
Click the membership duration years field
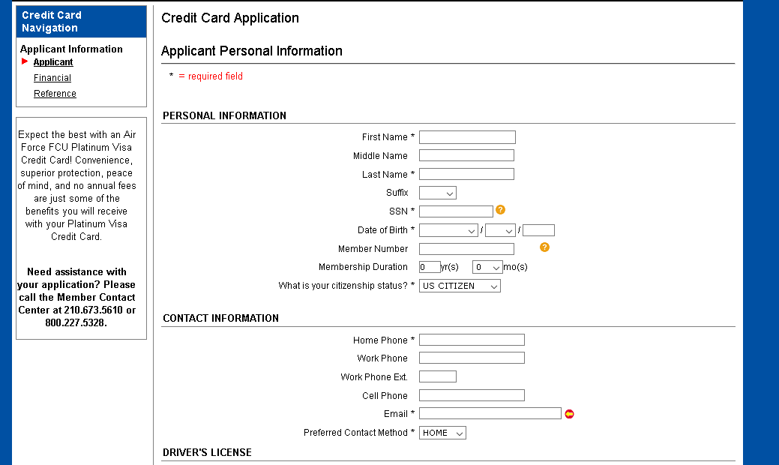coord(429,266)
